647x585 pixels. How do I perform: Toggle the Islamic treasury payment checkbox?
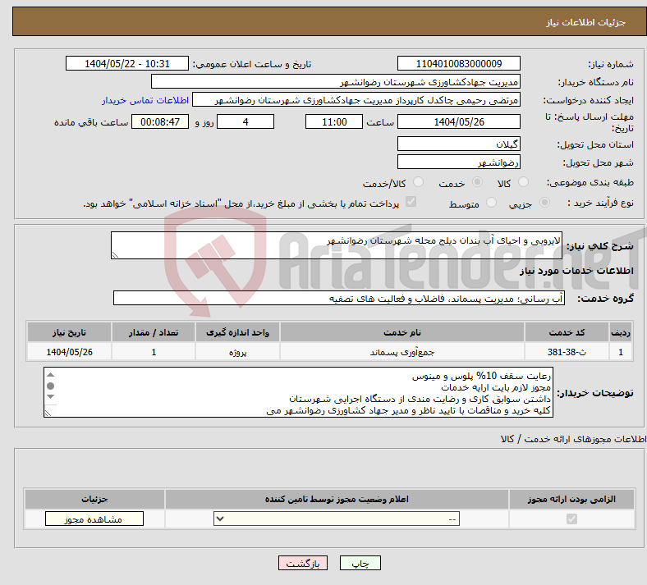(x=411, y=203)
